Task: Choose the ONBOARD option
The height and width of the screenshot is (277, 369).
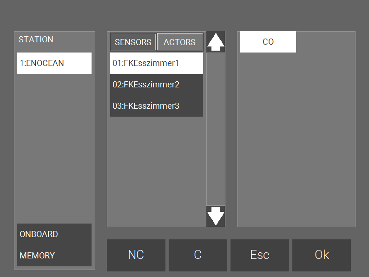Action: 54,234
